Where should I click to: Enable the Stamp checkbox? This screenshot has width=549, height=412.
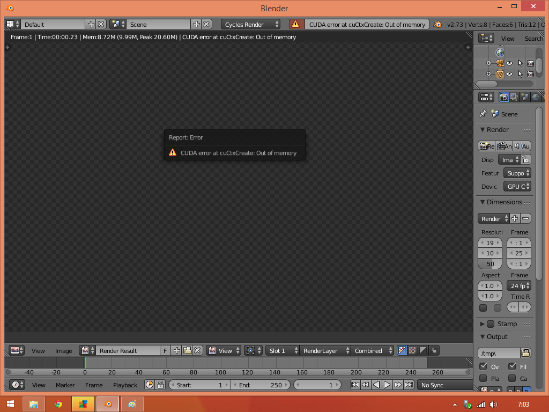pos(491,323)
